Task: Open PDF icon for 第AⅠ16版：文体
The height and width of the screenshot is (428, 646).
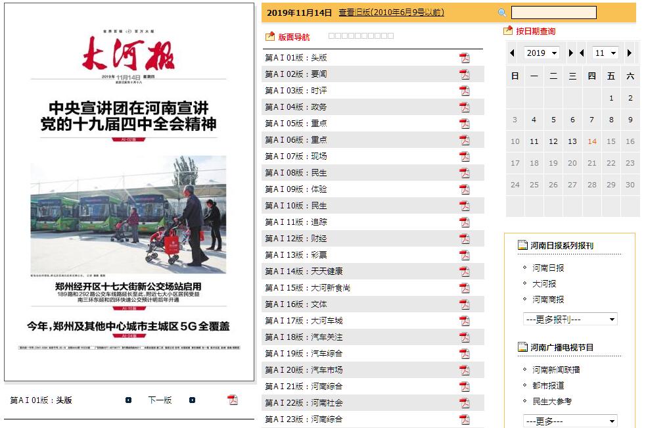Action: (x=465, y=304)
